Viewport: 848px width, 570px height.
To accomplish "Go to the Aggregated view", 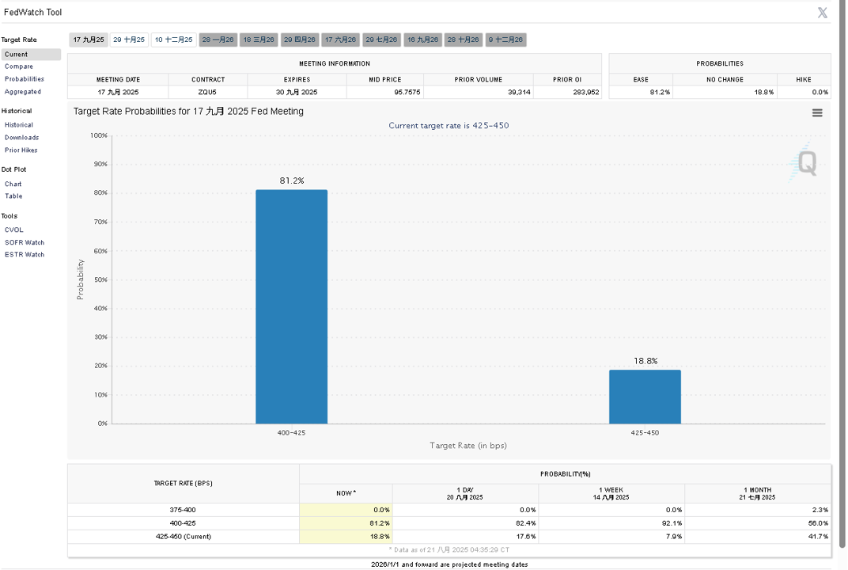I will (23, 92).
